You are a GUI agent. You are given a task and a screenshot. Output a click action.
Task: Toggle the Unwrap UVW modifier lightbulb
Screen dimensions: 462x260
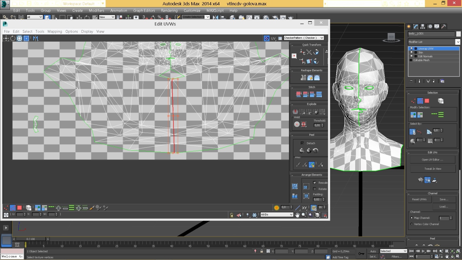[411, 49]
